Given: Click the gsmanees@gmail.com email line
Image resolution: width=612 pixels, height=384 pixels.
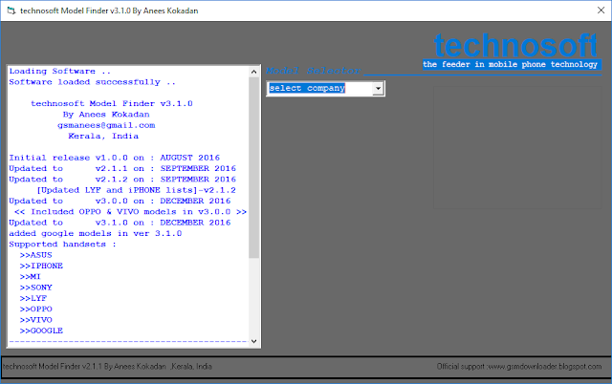Looking at the screenshot, I should pos(106,125).
